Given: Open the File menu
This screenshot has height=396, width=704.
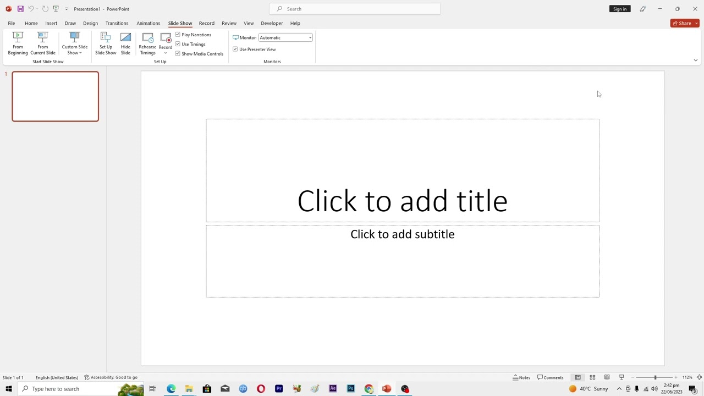Looking at the screenshot, I should pyautogui.click(x=12, y=23).
